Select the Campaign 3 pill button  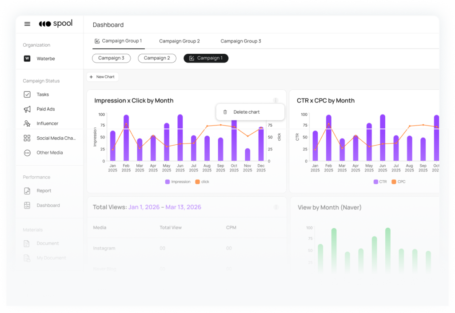pyautogui.click(x=111, y=58)
